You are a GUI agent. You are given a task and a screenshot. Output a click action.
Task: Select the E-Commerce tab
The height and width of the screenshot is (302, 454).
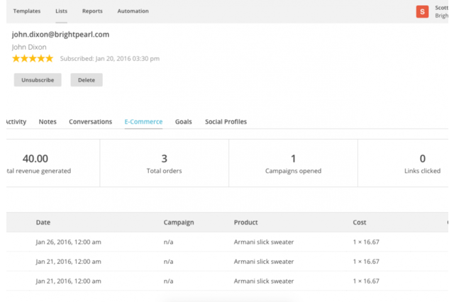pyautogui.click(x=143, y=122)
